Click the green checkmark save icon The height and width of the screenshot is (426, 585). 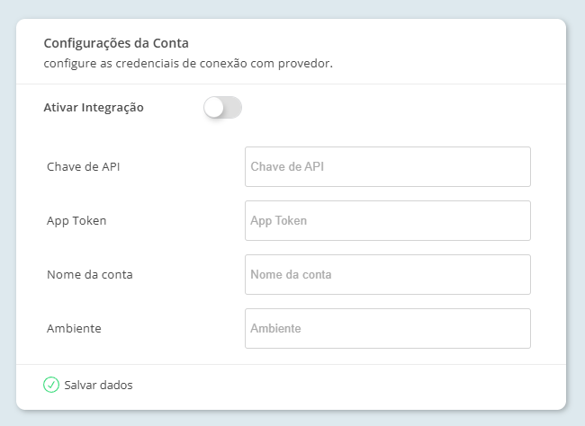click(x=51, y=385)
